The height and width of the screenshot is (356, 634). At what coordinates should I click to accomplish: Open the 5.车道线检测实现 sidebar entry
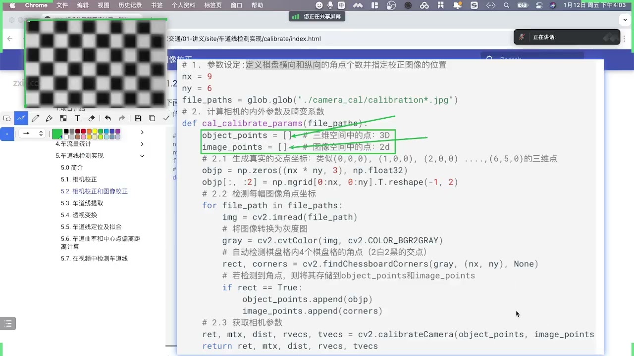(x=80, y=156)
